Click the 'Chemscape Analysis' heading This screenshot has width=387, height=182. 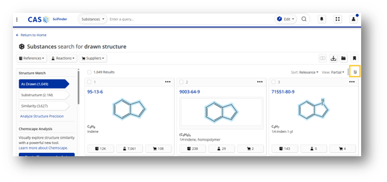click(35, 129)
